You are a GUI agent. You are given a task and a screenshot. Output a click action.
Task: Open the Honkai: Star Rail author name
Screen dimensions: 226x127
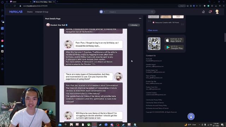tap(58, 25)
